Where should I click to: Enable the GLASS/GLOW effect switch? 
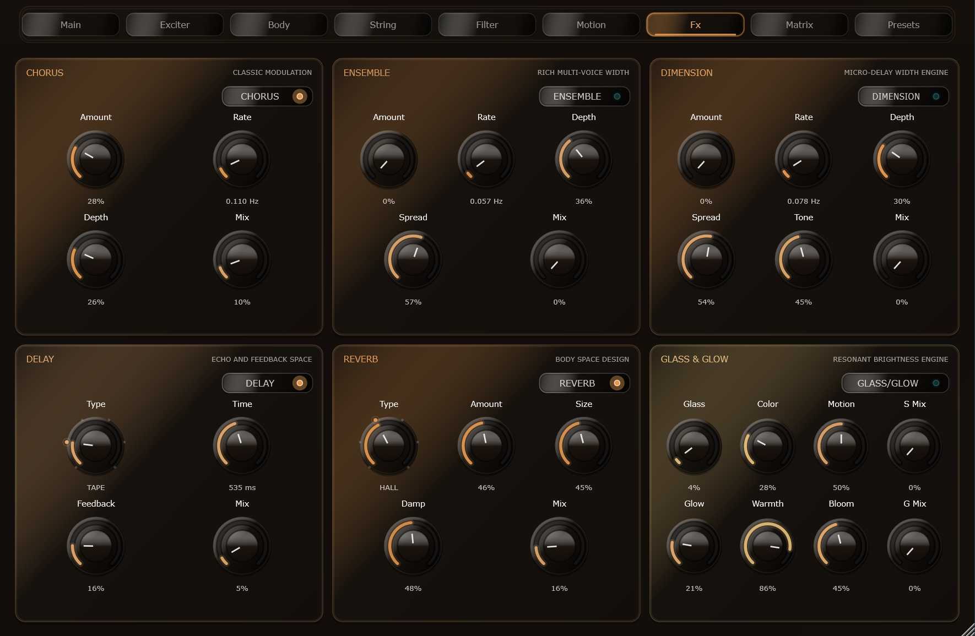pos(895,383)
